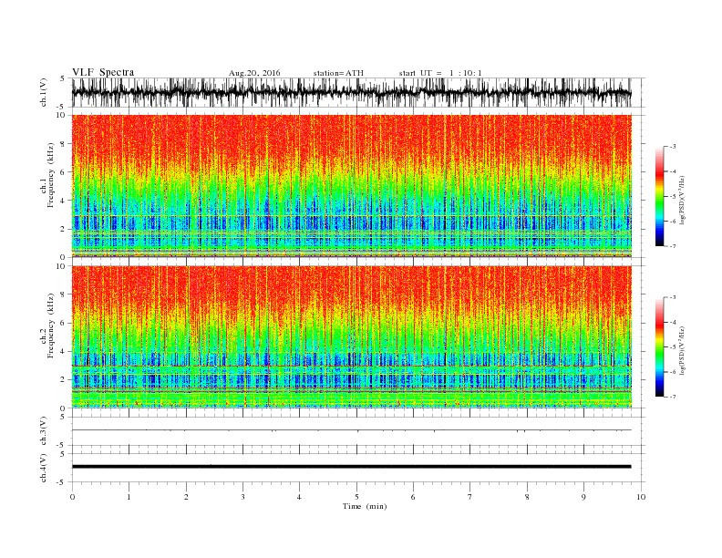Click the "6" kHz tick on ch.1 frequency axis

(63, 172)
